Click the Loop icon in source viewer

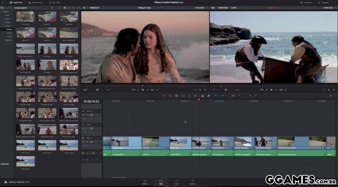tap(157, 90)
